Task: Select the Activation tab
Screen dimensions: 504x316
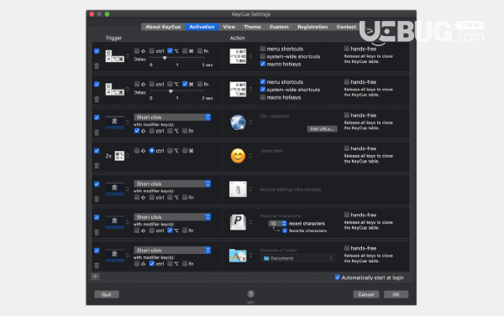Action: click(202, 27)
